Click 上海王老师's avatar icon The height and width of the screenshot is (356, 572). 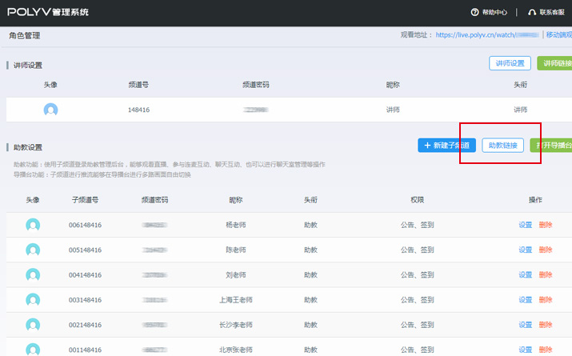pos(33,300)
